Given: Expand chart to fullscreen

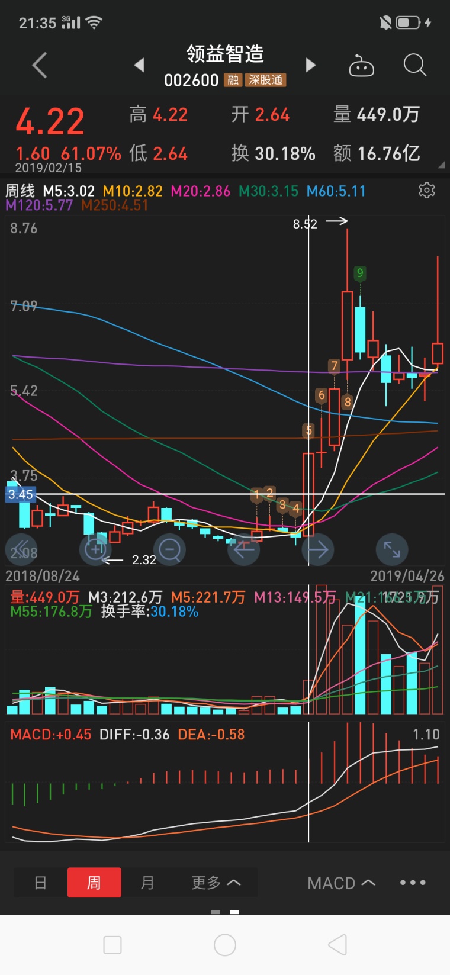Looking at the screenshot, I should coord(392,549).
